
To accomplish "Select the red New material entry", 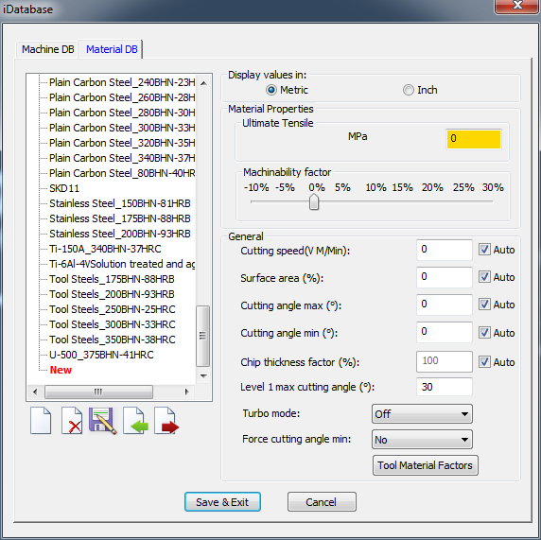I will [61, 370].
